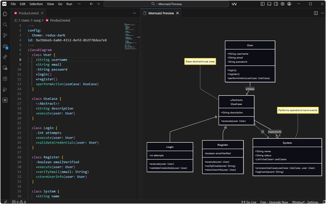This screenshot has width=326, height=204.
Task: Click Go Live in status bar
Action: 249,202
